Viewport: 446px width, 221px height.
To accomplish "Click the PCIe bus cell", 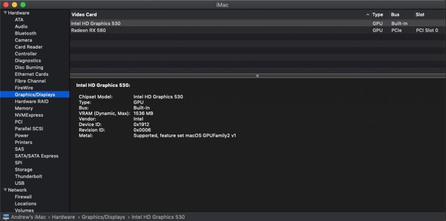I will tap(396, 30).
